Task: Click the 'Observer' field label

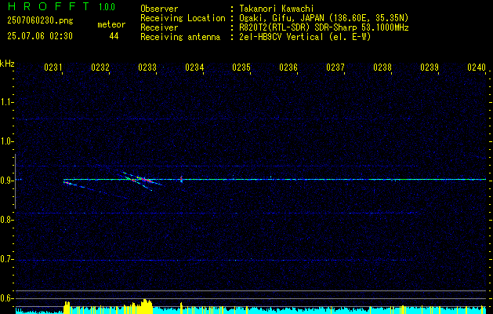Action: [159, 9]
